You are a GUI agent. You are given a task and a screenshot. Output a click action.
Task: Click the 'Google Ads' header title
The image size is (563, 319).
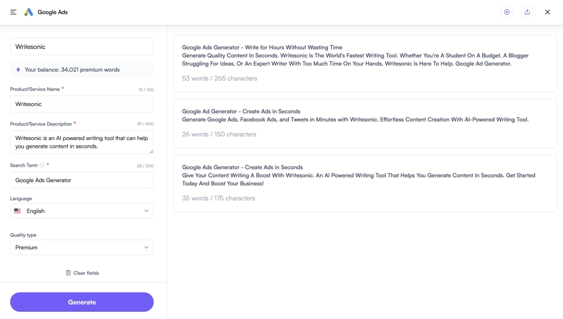pyautogui.click(x=53, y=12)
